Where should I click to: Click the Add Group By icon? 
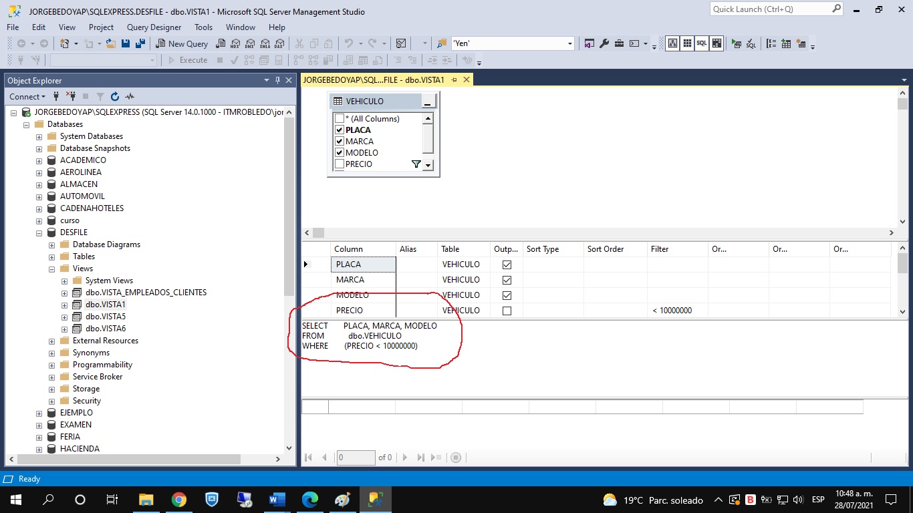click(x=771, y=43)
